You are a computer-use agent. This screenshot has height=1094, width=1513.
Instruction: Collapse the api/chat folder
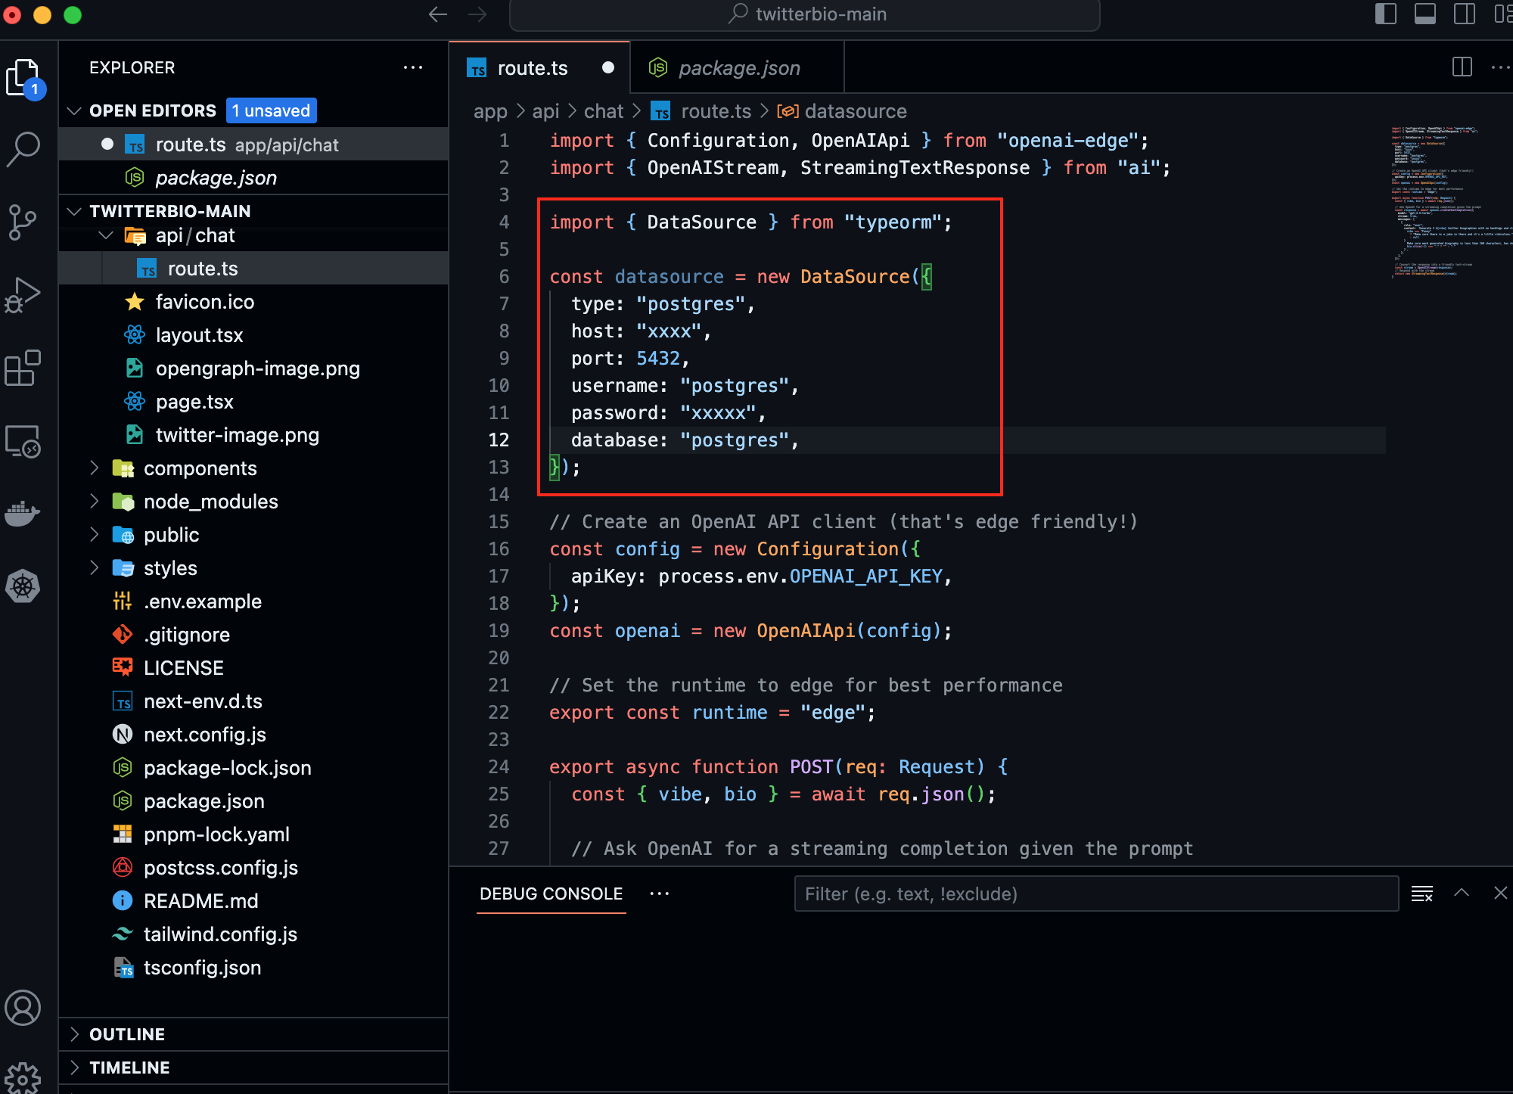(x=106, y=235)
